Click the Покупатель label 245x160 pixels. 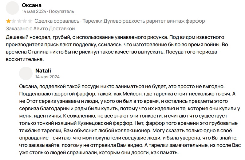61,12
